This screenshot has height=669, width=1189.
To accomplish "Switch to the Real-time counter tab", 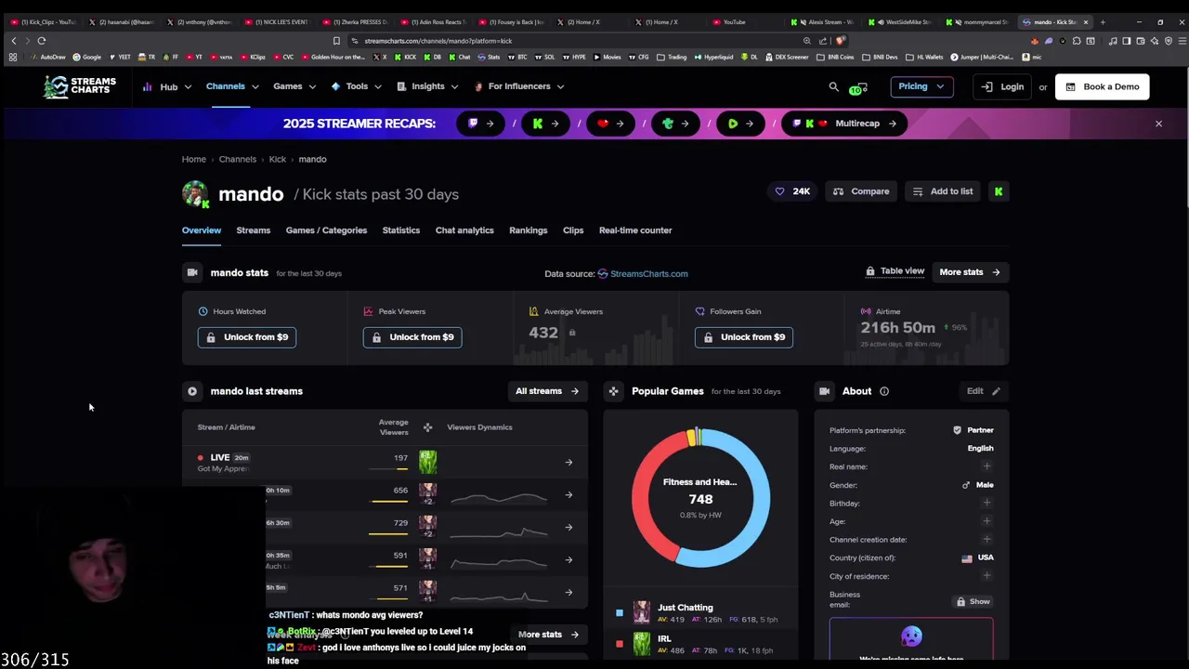I will pyautogui.click(x=635, y=230).
